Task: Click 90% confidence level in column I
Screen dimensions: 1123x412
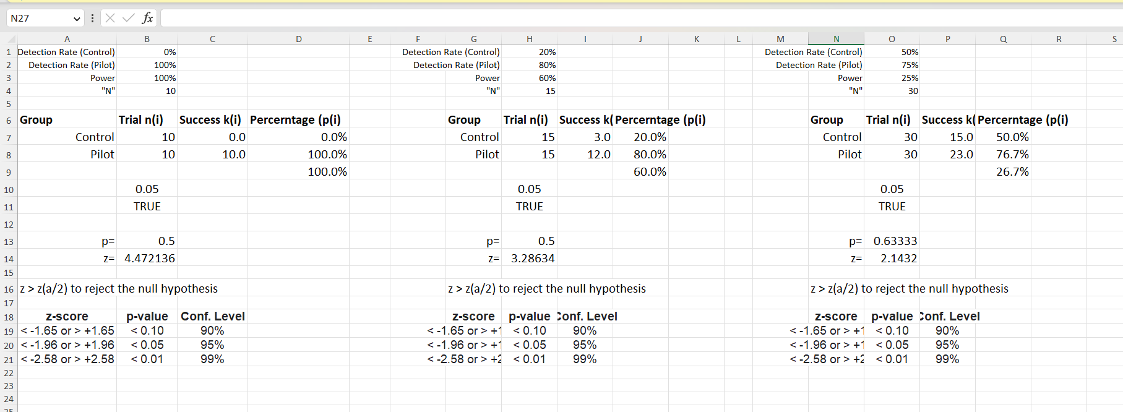Action: 585,331
